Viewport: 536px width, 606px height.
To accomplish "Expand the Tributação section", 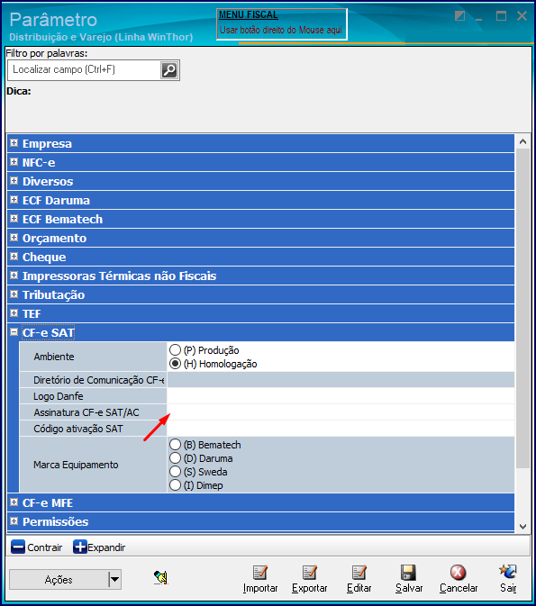I will click(14, 294).
